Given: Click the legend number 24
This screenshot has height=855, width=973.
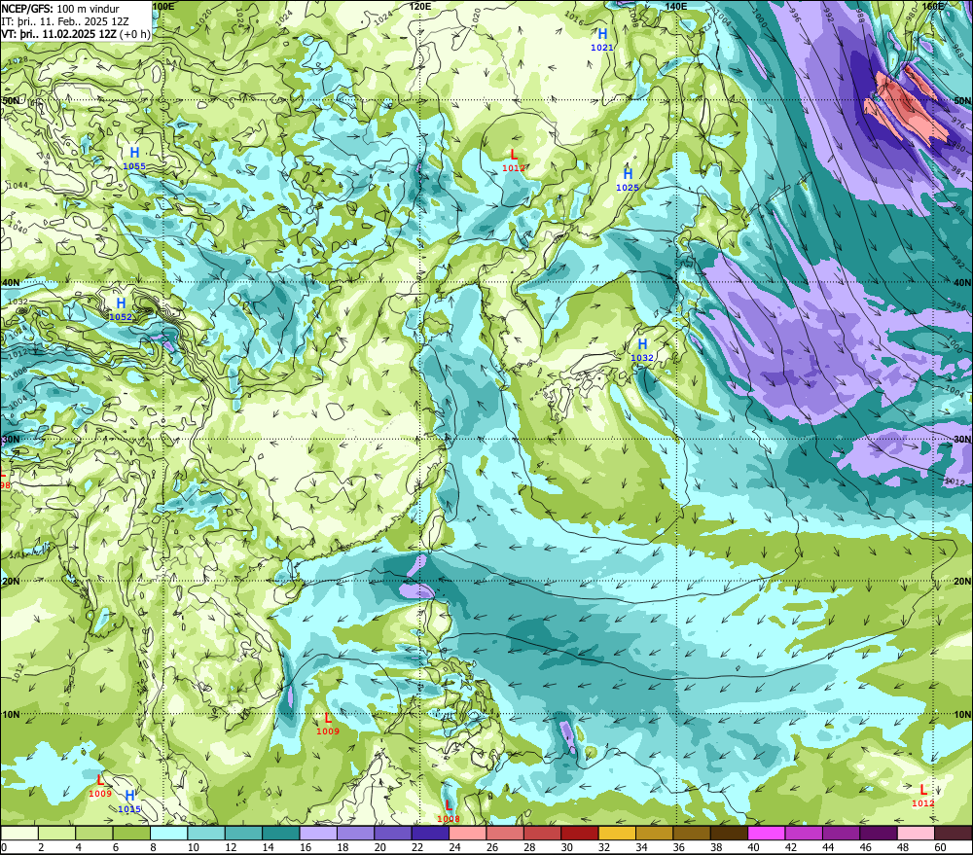Looking at the screenshot, I should pos(454,847).
